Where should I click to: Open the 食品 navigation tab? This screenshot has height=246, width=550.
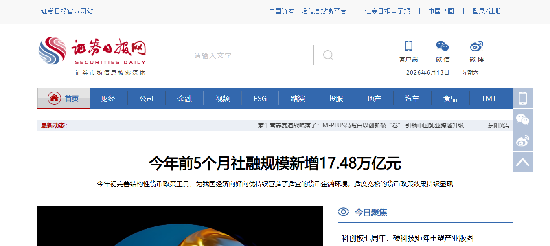(450, 99)
